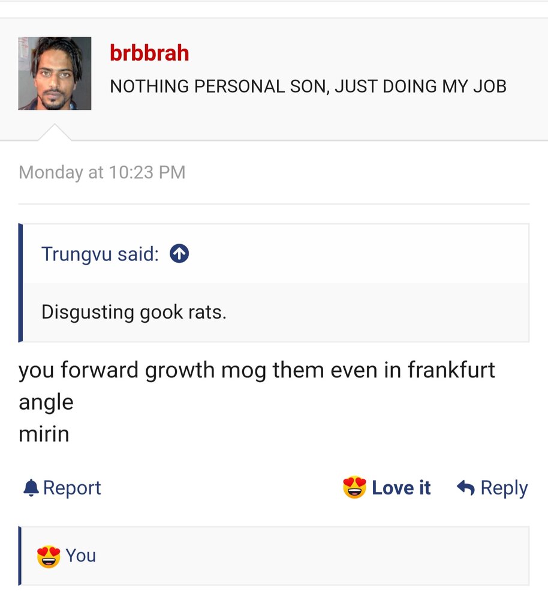Toggle the Love it reaction label
This screenshot has width=548, height=600.
[x=401, y=488]
